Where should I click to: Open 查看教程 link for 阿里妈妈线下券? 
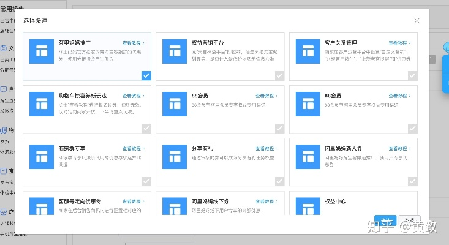pos(266,202)
